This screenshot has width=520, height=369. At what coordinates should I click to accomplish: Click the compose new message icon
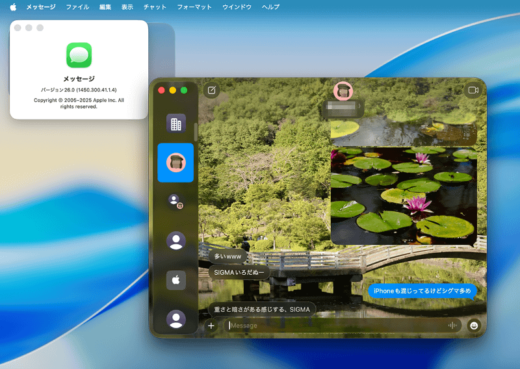(x=212, y=90)
